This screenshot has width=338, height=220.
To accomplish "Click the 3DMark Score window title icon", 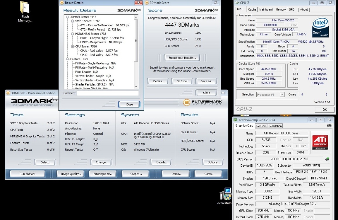I will (147, 3).
